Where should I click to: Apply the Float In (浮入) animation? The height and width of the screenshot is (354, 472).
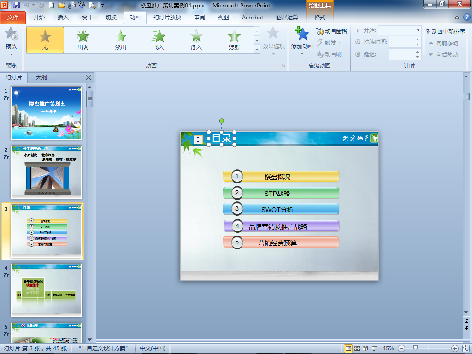196,40
